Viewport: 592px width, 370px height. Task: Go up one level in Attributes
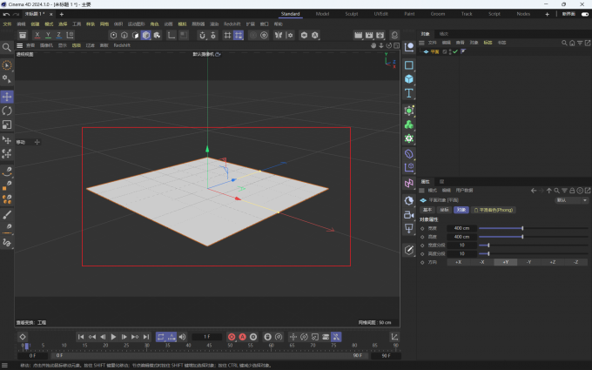click(x=549, y=191)
